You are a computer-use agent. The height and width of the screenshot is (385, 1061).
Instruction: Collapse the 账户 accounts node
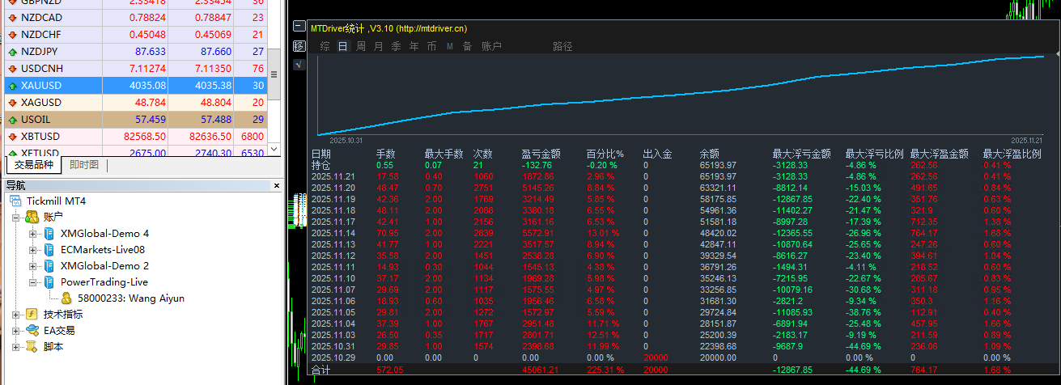pos(16,217)
